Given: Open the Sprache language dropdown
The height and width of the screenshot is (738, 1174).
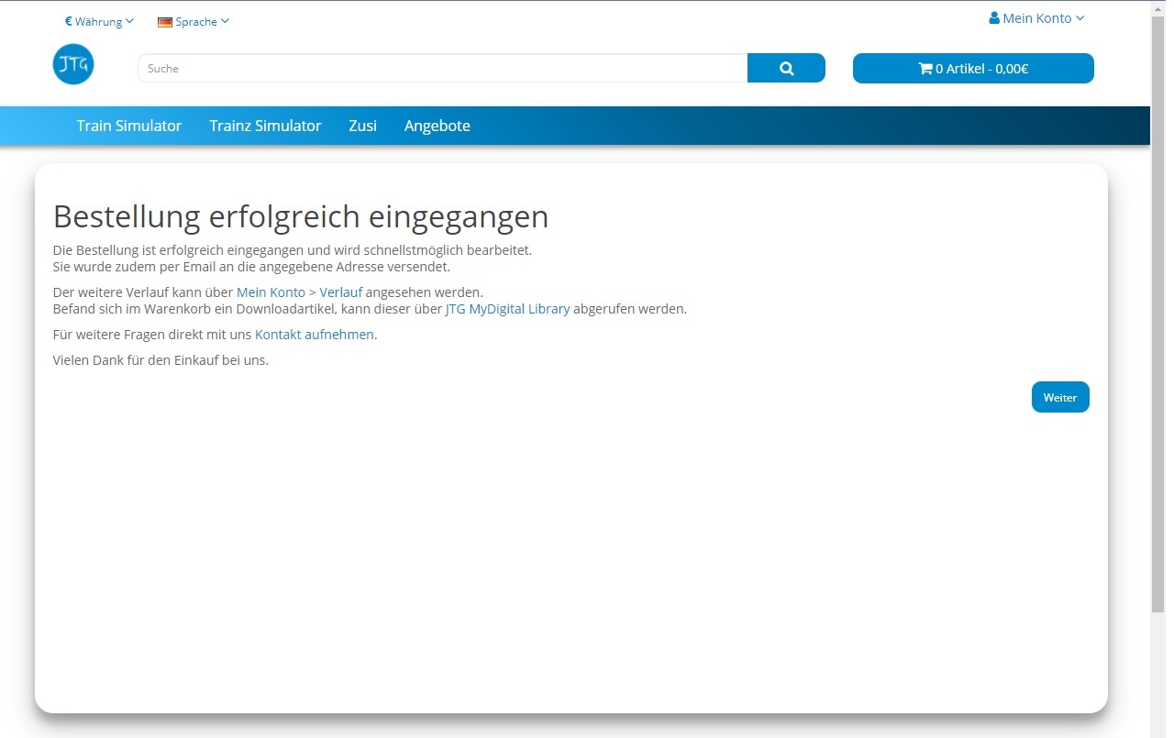Looking at the screenshot, I should click(x=194, y=21).
